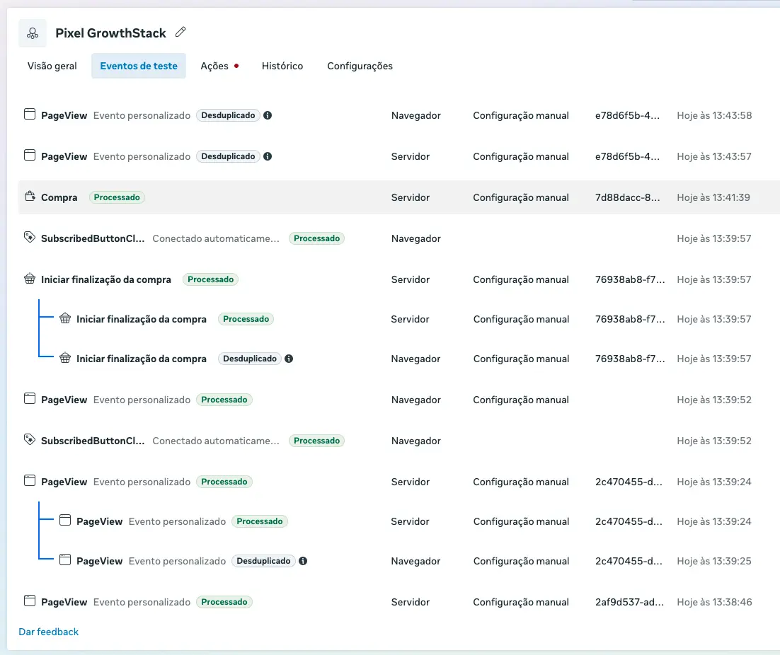Click event ID 2af9d537-ad…
Viewport: 780px width, 655px height.
click(629, 603)
